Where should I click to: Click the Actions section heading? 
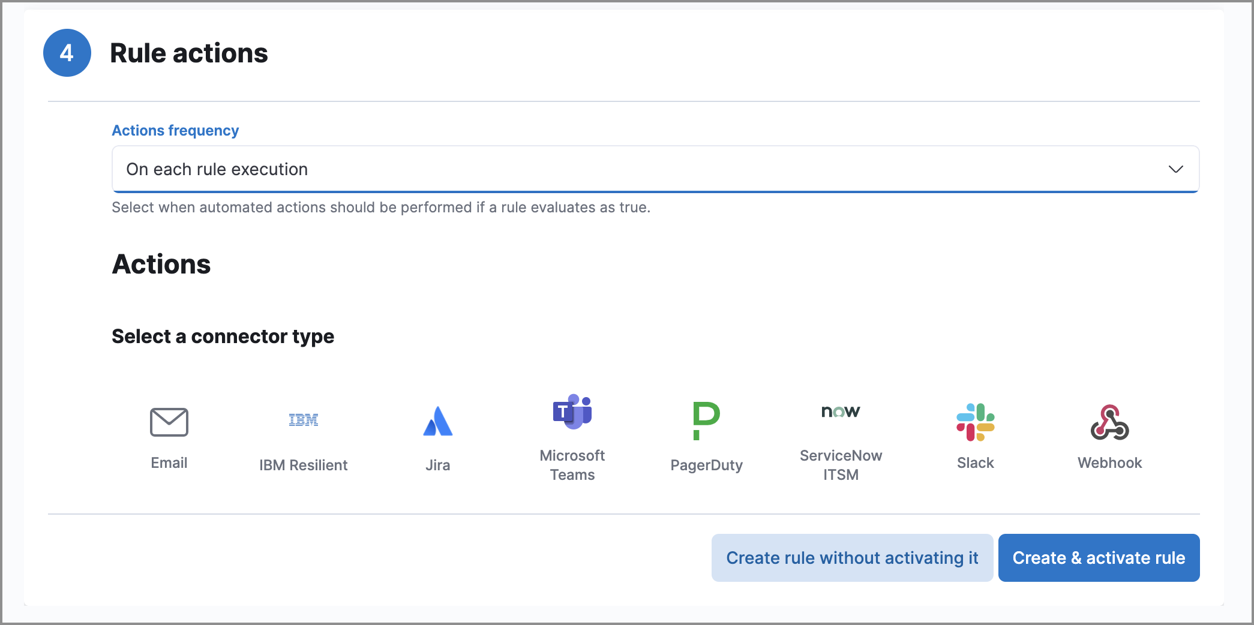161,265
